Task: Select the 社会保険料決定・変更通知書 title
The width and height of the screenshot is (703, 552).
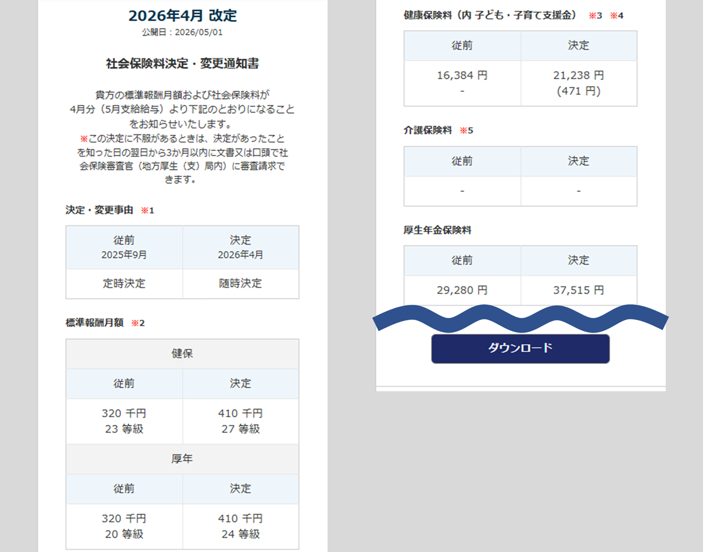Action: click(182, 64)
